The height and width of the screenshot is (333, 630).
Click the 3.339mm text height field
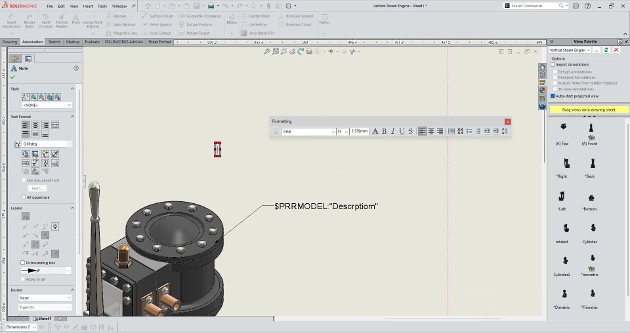[359, 131]
